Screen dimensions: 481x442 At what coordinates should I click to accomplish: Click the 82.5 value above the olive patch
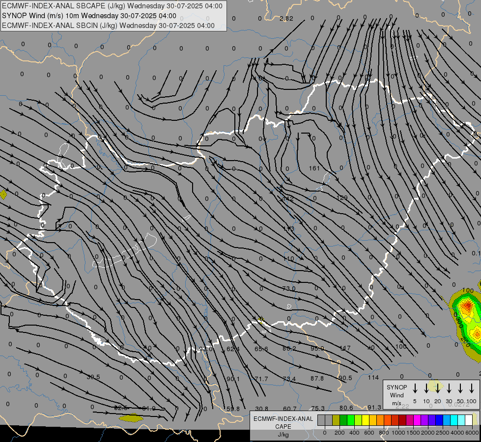click(121, 408)
